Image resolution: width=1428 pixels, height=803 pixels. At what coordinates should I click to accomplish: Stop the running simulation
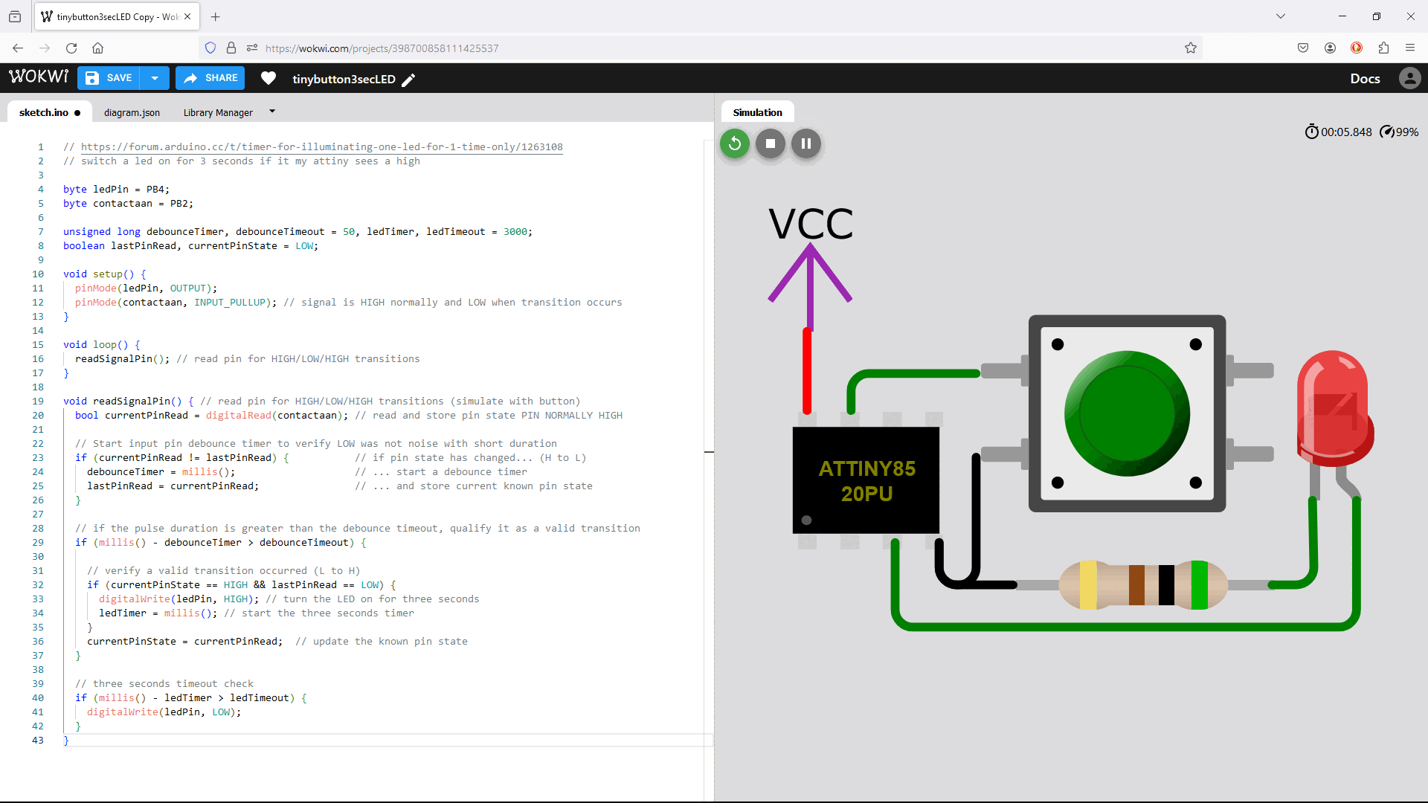[x=770, y=143]
